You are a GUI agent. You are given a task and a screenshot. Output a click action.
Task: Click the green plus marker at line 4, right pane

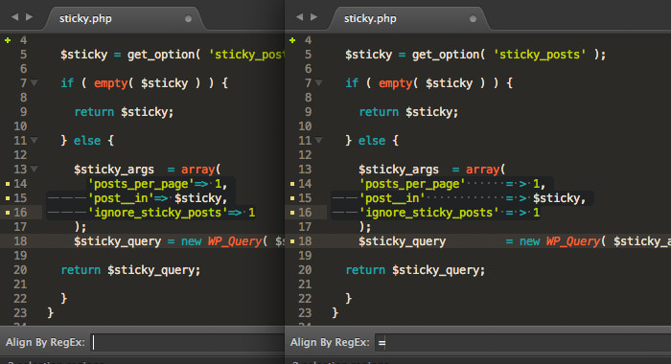[x=292, y=40]
